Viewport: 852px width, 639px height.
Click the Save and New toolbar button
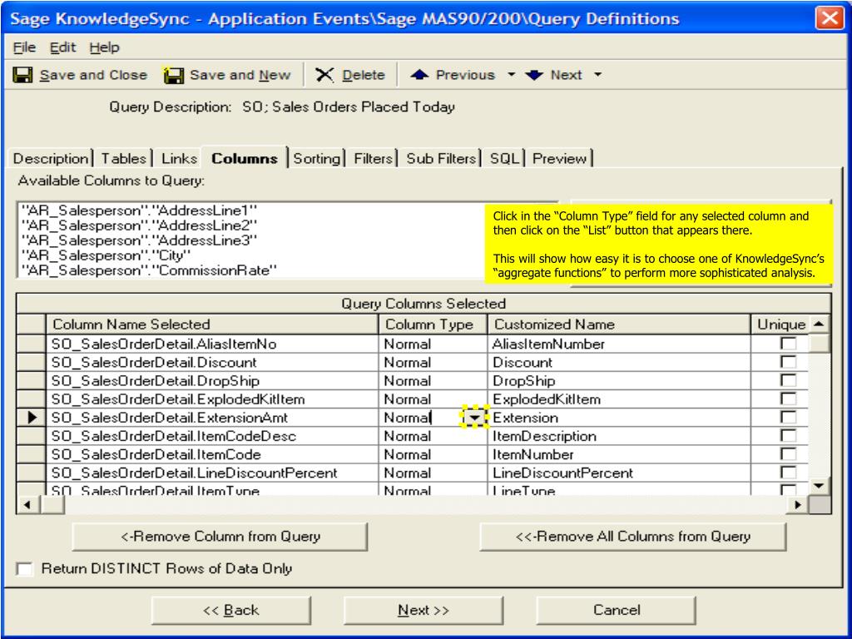[x=227, y=75]
